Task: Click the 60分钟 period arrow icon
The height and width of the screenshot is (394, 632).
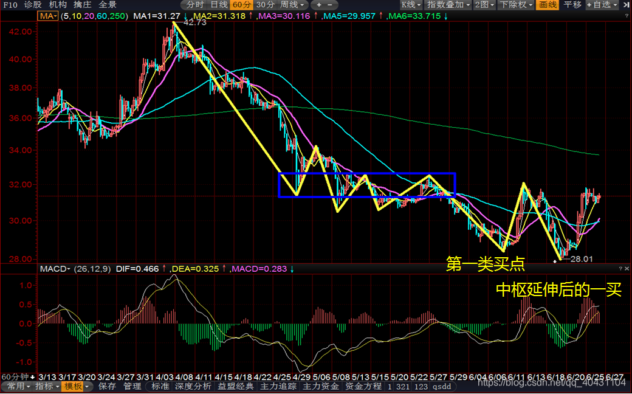Action: (x=33, y=376)
